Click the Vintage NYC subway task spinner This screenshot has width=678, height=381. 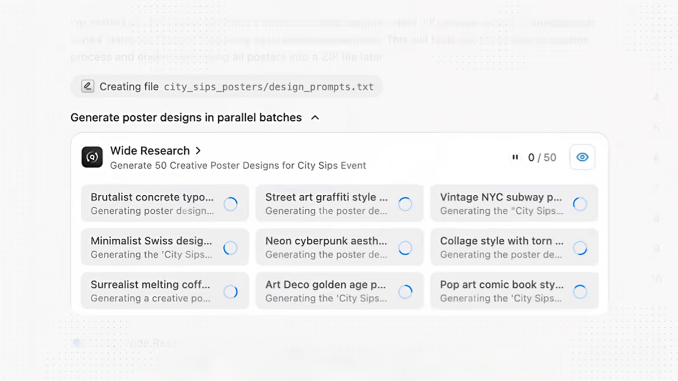click(x=580, y=204)
